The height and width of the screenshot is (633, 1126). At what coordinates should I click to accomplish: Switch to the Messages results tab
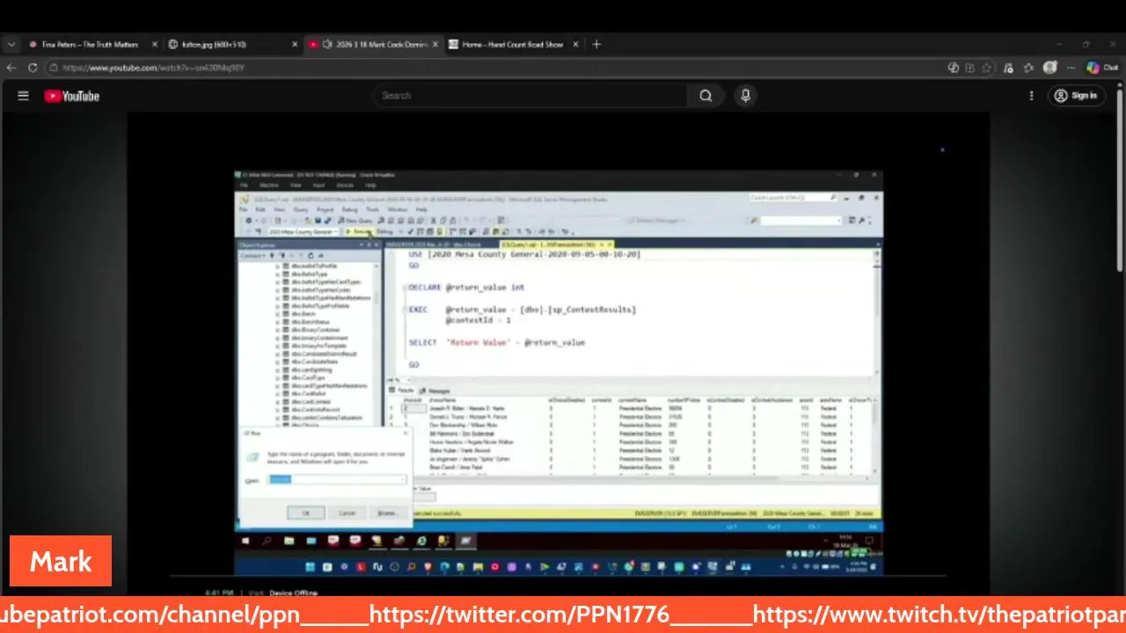pyautogui.click(x=435, y=390)
